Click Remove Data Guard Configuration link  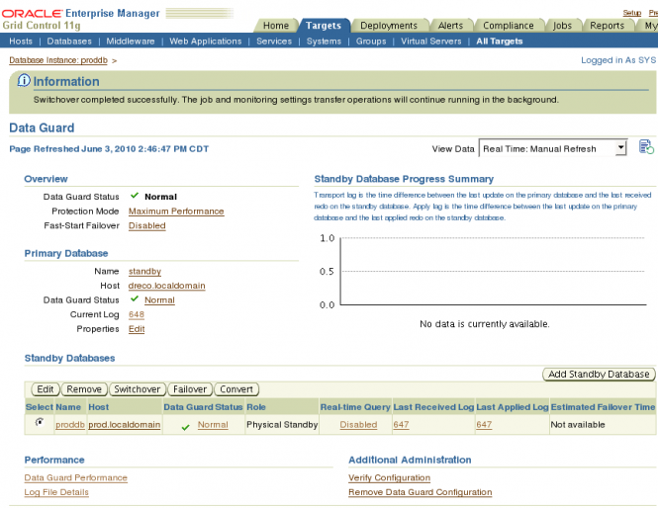tap(421, 492)
